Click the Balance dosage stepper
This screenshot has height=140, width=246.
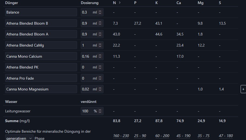[x=100, y=12]
